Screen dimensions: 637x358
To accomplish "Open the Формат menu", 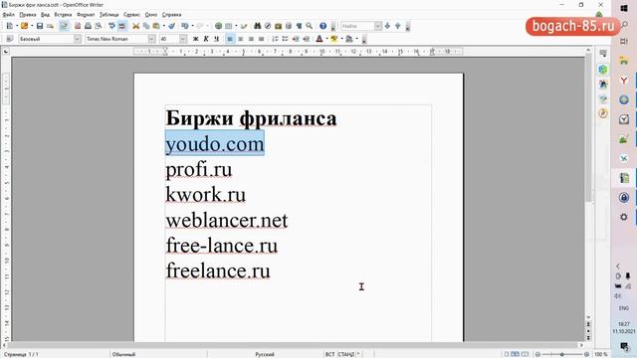I will click(86, 14).
